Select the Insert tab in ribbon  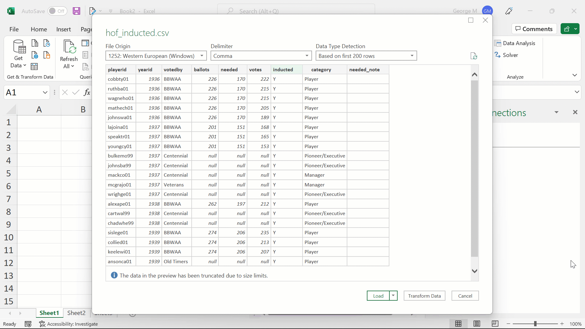(x=63, y=29)
